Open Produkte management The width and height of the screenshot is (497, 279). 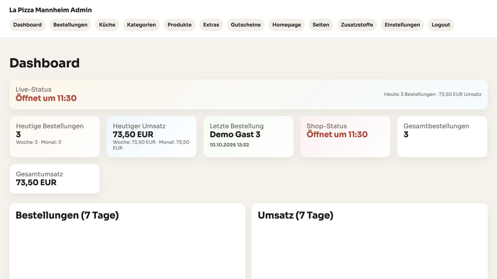pos(179,25)
